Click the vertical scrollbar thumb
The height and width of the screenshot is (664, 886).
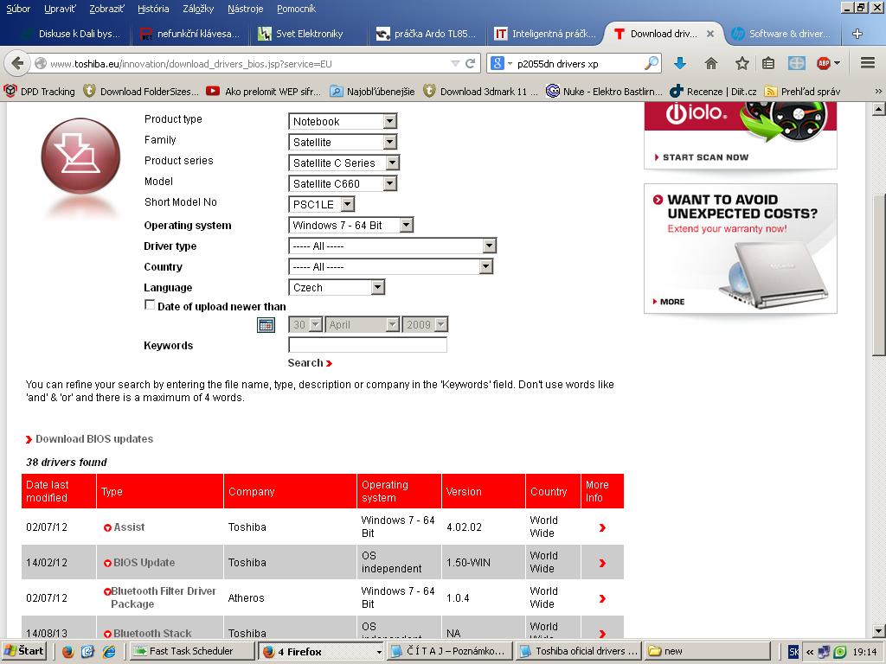click(x=878, y=275)
